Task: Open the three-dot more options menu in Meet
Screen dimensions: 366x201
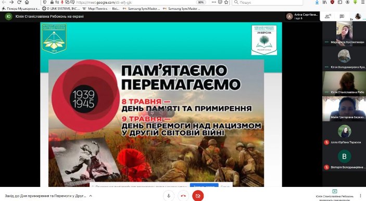Action: tap(360, 196)
